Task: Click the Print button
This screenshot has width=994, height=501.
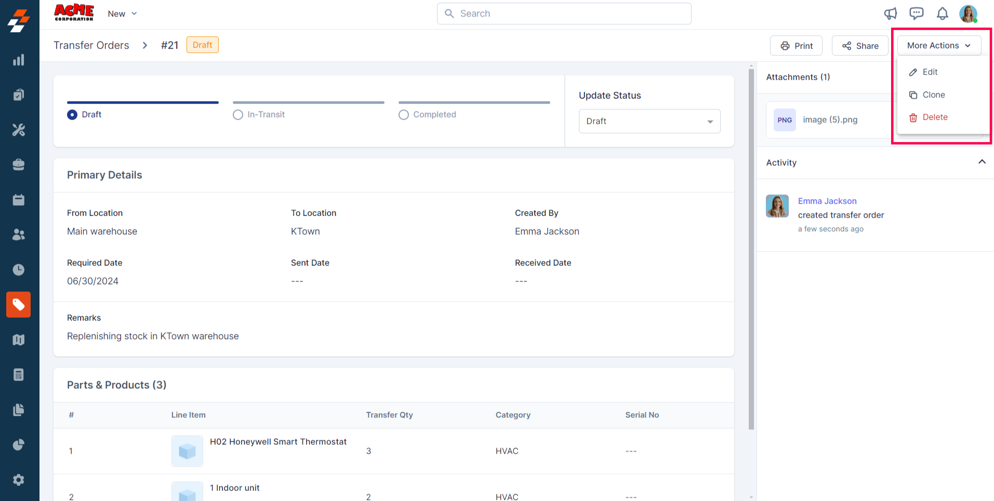Action: coord(796,46)
